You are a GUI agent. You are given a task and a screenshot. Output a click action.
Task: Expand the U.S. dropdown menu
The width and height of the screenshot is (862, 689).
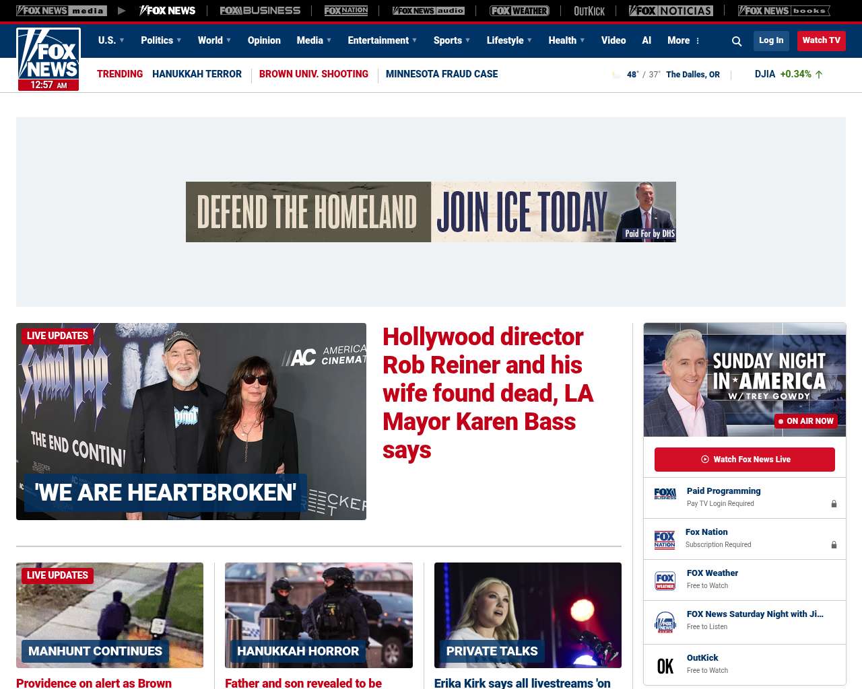111,40
